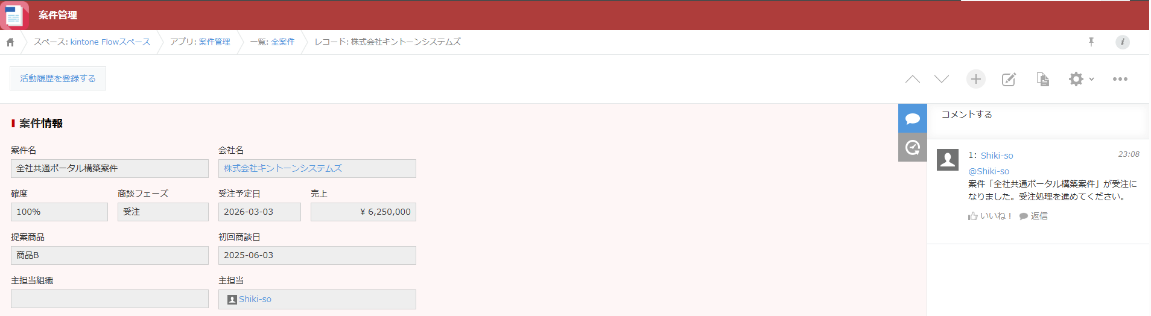Image resolution: width=1151 pixels, height=316 pixels.
Task: Switch to the change history tab
Action: (913, 147)
